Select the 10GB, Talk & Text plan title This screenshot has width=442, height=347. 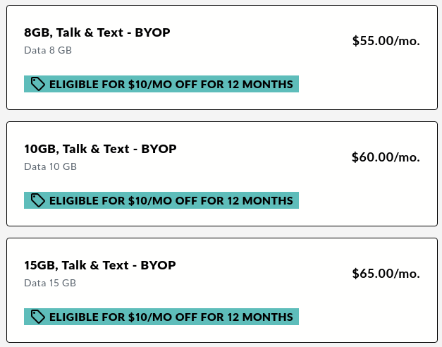(x=99, y=149)
